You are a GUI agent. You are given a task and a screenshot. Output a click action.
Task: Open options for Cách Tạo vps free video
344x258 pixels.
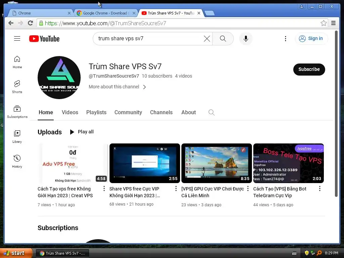(104, 188)
